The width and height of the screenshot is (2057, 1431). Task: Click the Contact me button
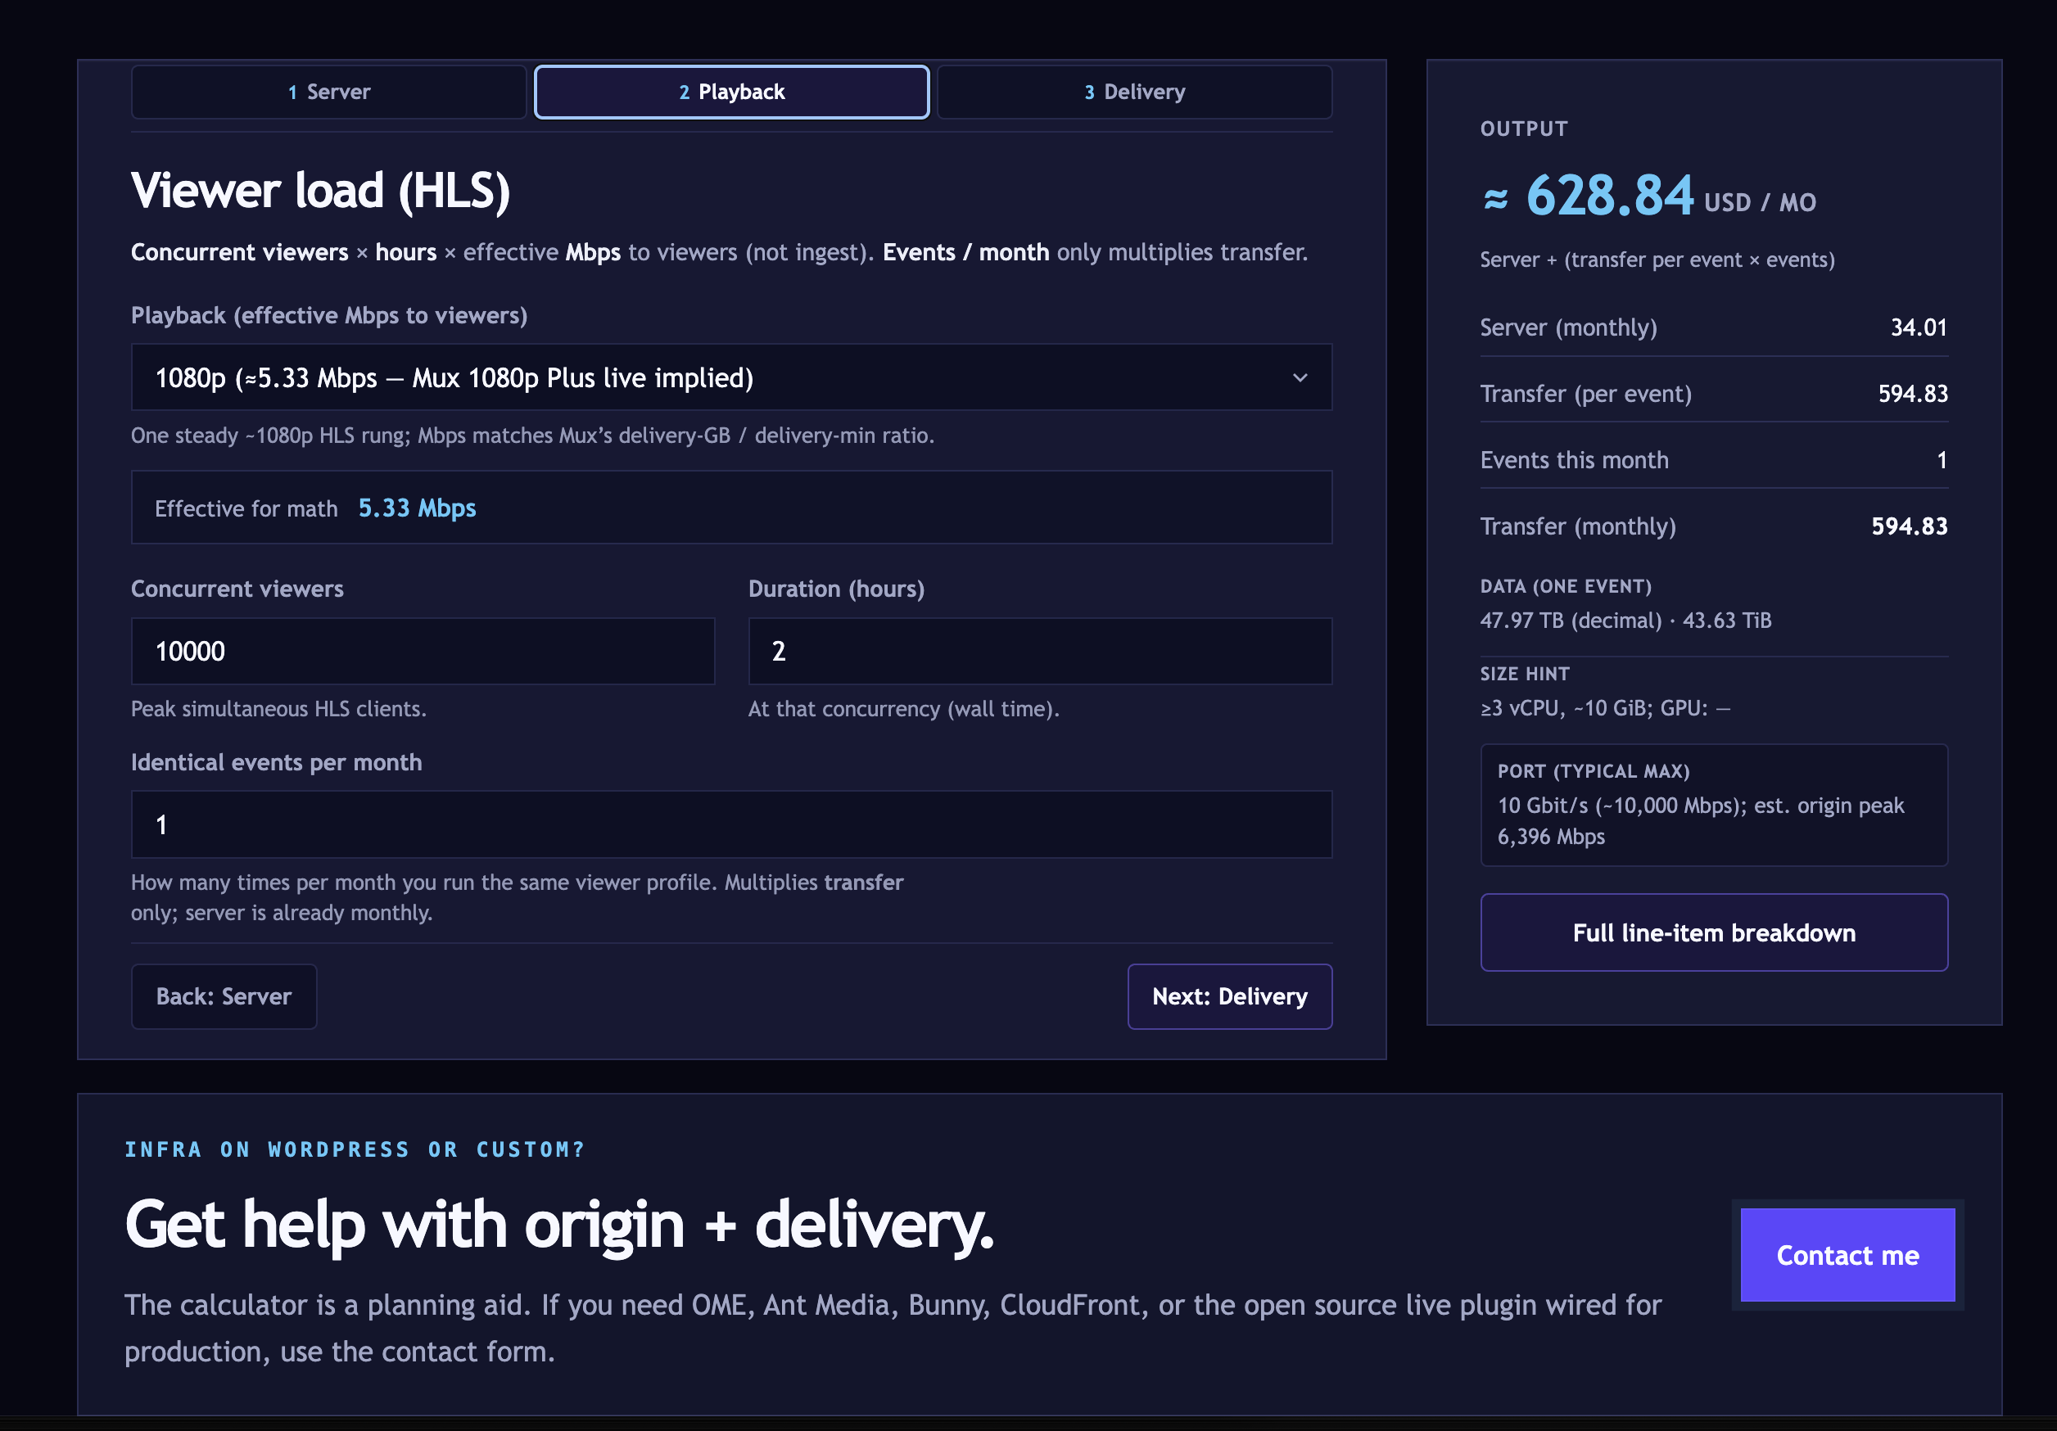click(x=1847, y=1255)
